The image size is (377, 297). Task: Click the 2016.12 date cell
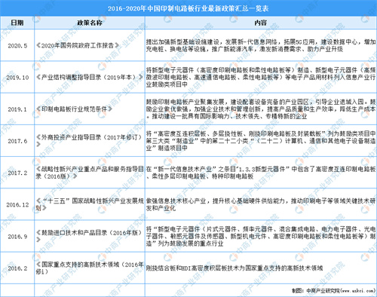pyautogui.click(x=17, y=204)
